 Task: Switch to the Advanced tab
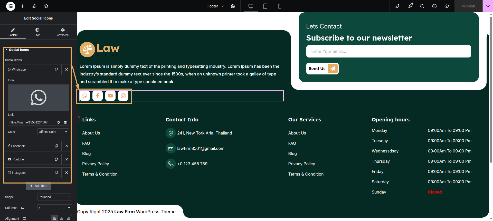pyautogui.click(x=63, y=32)
